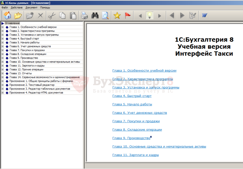Click the Home house icon in toolbar
Screen dimensions: 243x169
pyautogui.click(x=7, y=15)
